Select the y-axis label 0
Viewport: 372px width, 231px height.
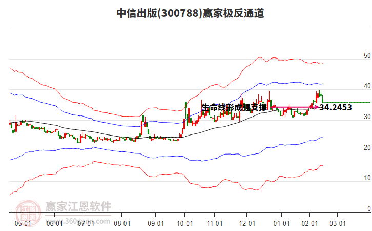pyautogui.click(x=369, y=208)
